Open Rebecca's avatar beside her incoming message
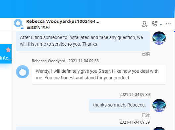Screen dimensions: 175x130 point(23,72)
